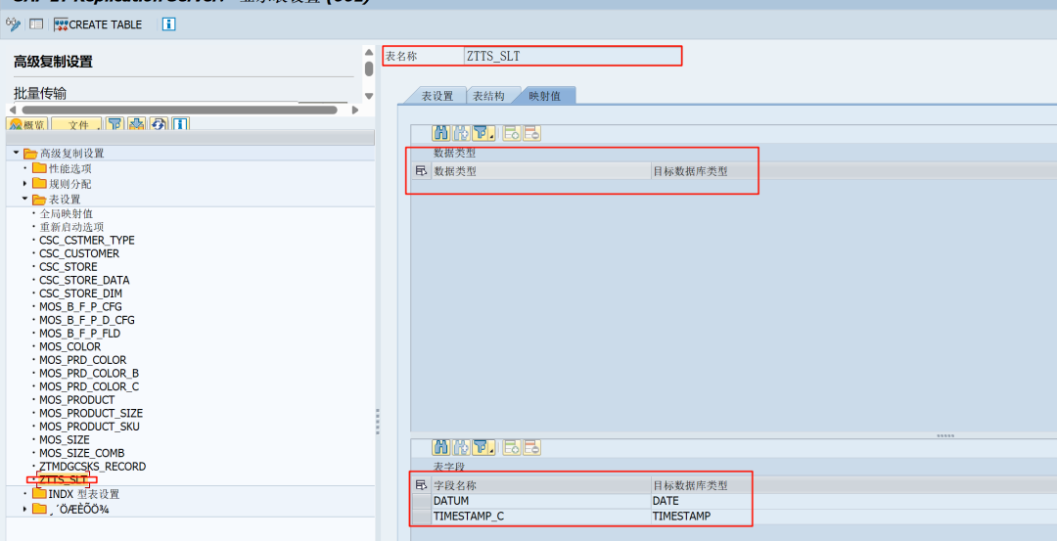Select ZTTS_SLT table in tree
Screen dimensions: 1057x541
(63, 479)
